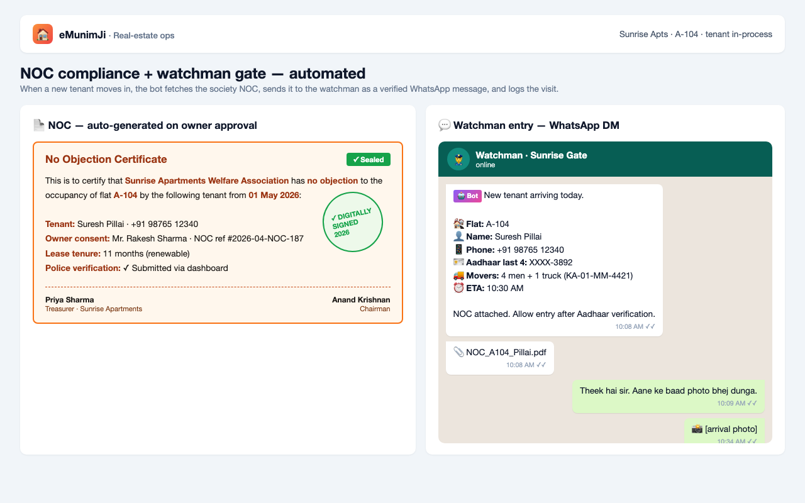Click the ETA value 10:30 AM
The image size is (805, 503).
pos(506,288)
